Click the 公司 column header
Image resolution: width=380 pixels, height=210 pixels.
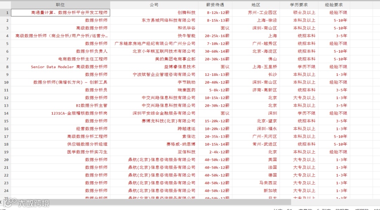tap(154, 5)
